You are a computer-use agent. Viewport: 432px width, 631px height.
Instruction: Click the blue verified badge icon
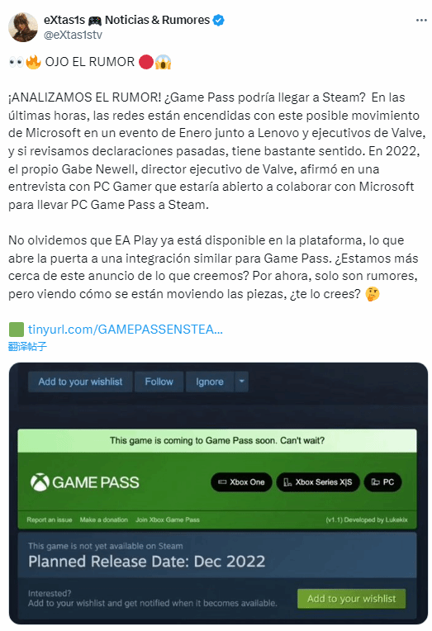click(219, 20)
